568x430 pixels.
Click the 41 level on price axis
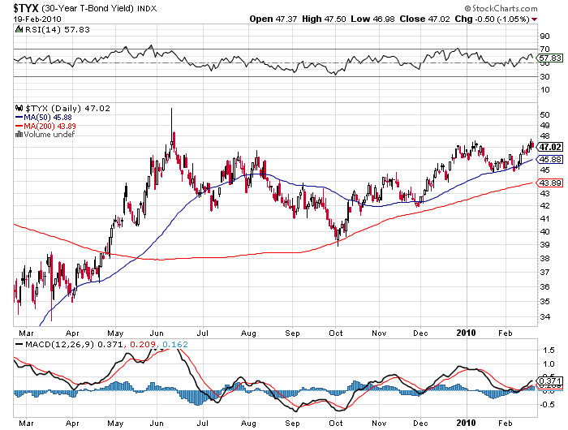[x=544, y=218]
